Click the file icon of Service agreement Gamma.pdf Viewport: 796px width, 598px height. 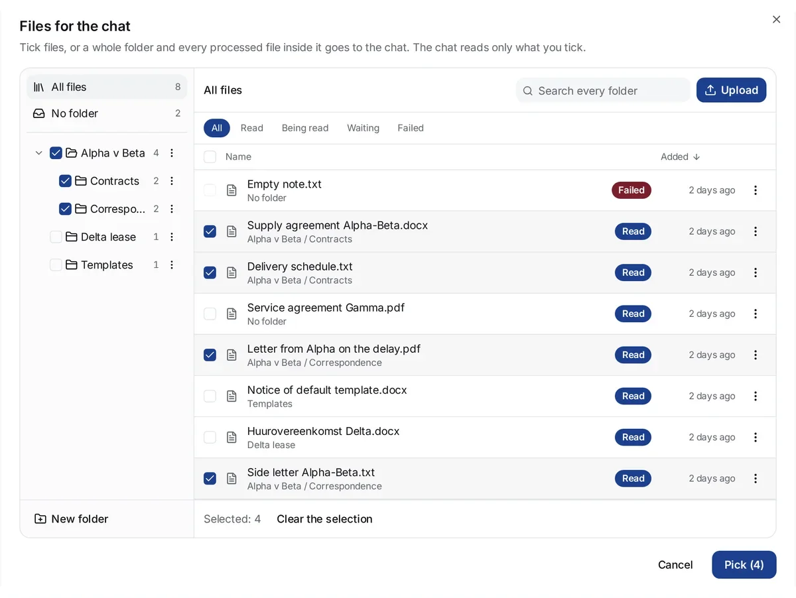(x=232, y=314)
